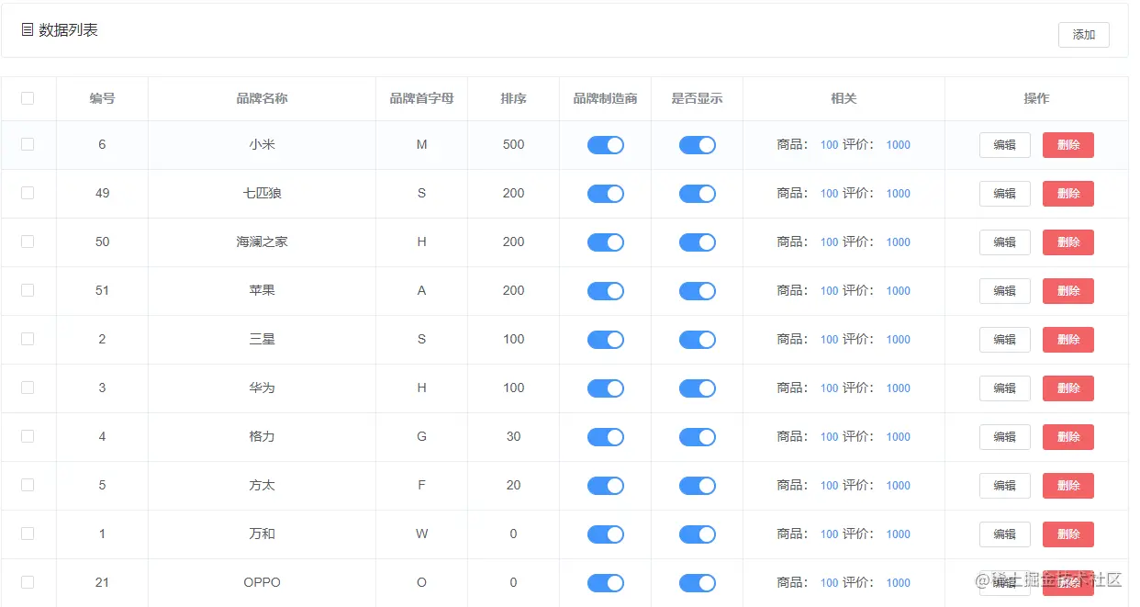This screenshot has width=1140, height=607.
Task: Open 商品 count 100 link for 小米
Action: tap(829, 145)
